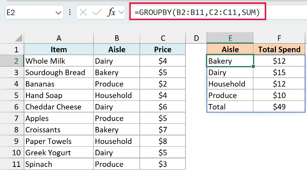Click 'Household' aisle cell in Hand Soap row
Screen dimensions: 307x170
point(117,95)
